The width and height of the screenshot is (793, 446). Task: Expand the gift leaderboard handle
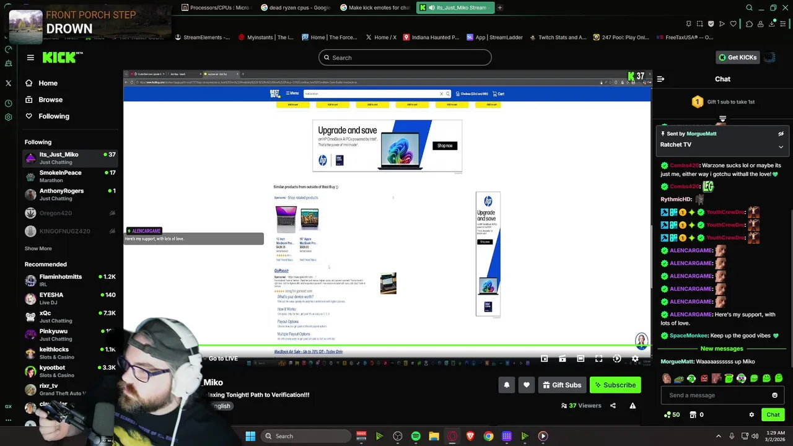pos(722,119)
